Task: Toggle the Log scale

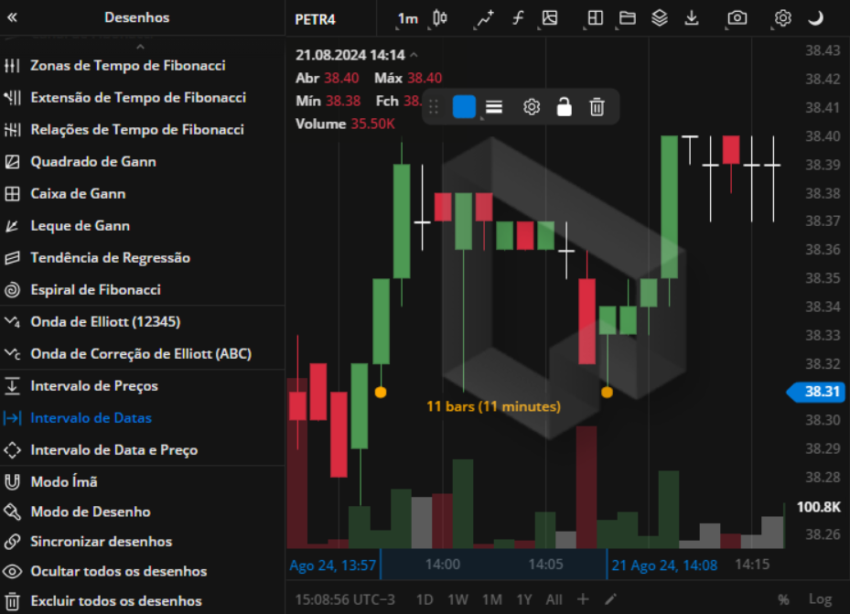Action: tap(820, 599)
